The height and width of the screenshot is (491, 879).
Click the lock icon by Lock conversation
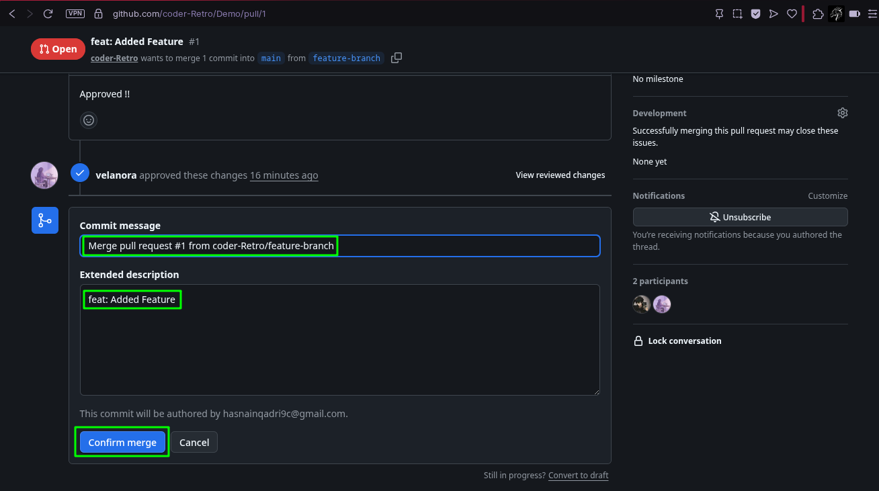pyautogui.click(x=638, y=341)
